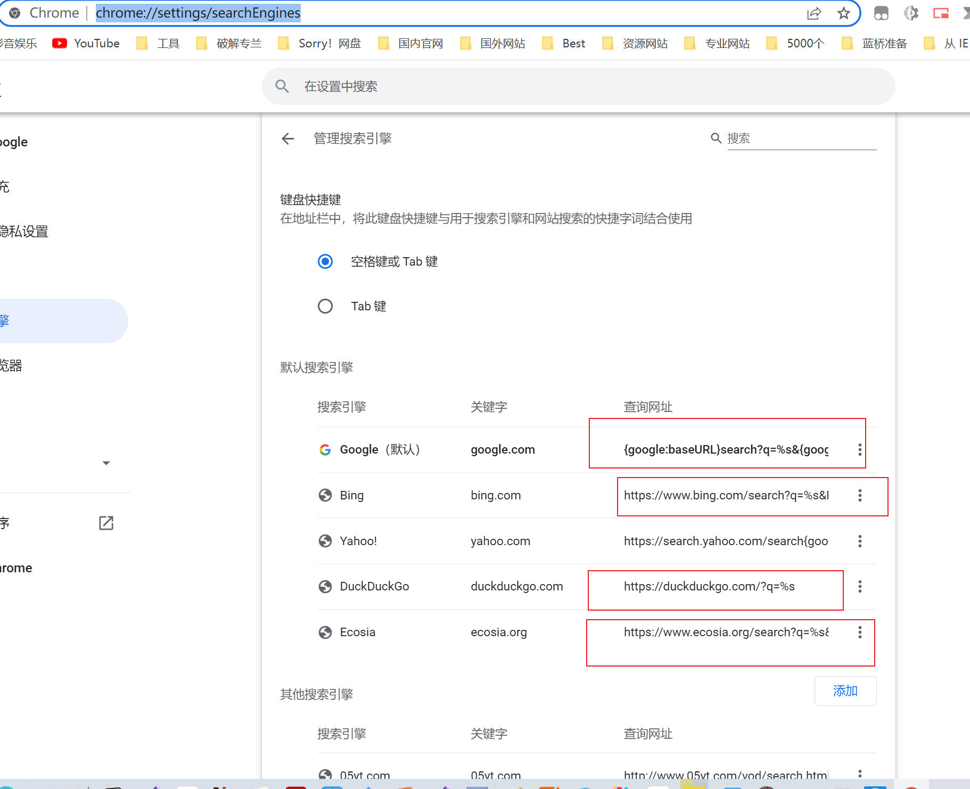Click the 隐私设置 sidebar item
970x789 pixels.
click(24, 232)
